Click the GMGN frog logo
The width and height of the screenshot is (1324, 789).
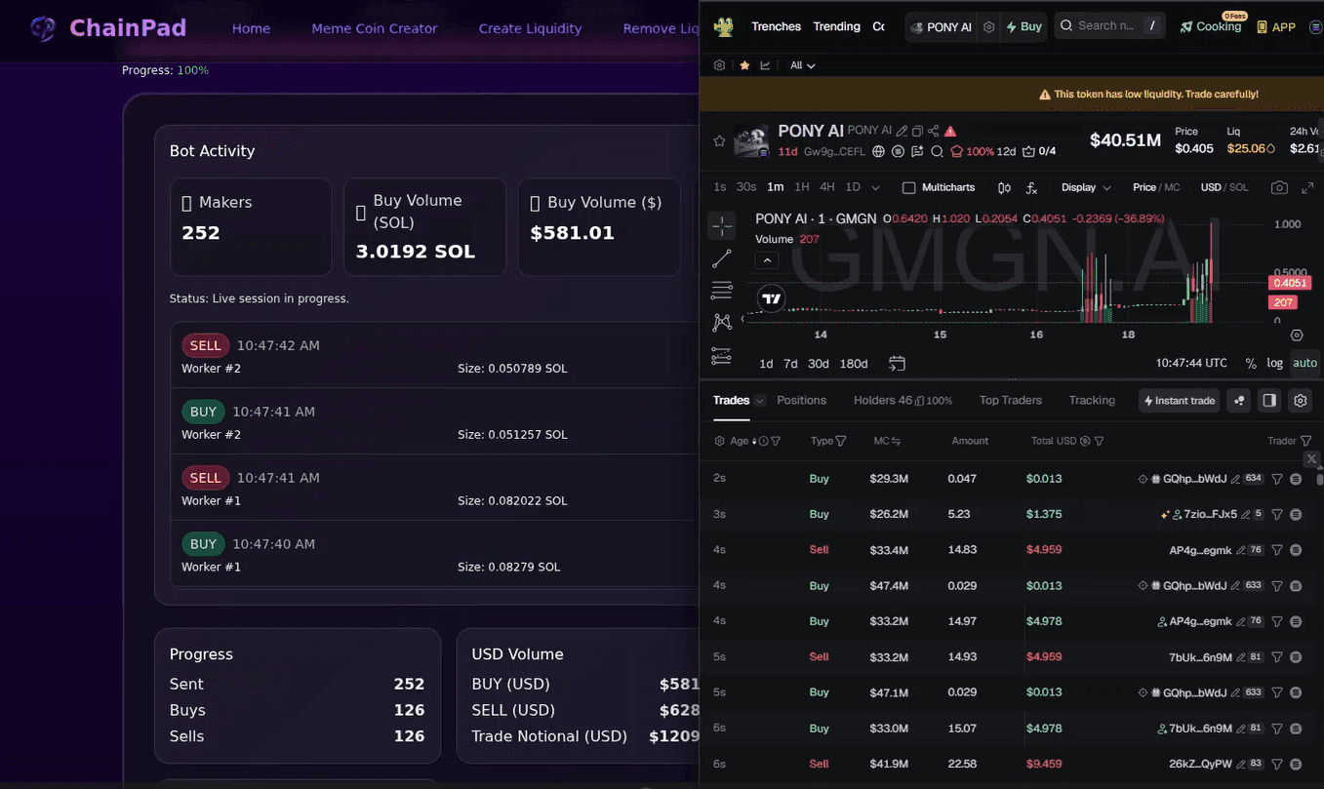[x=724, y=27]
